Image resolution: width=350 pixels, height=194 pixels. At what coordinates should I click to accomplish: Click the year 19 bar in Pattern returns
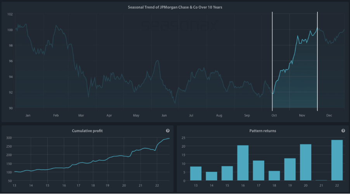tap(290, 169)
